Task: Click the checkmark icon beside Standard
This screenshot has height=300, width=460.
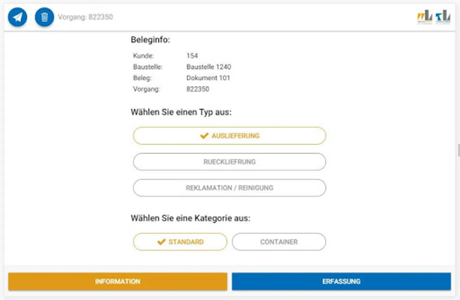Action: pyautogui.click(x=161, y=242)
